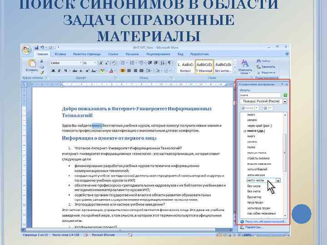Viewport: 327px width, 245px height.
Task: Open the research task pane options arrow
Action: (282, 84)
